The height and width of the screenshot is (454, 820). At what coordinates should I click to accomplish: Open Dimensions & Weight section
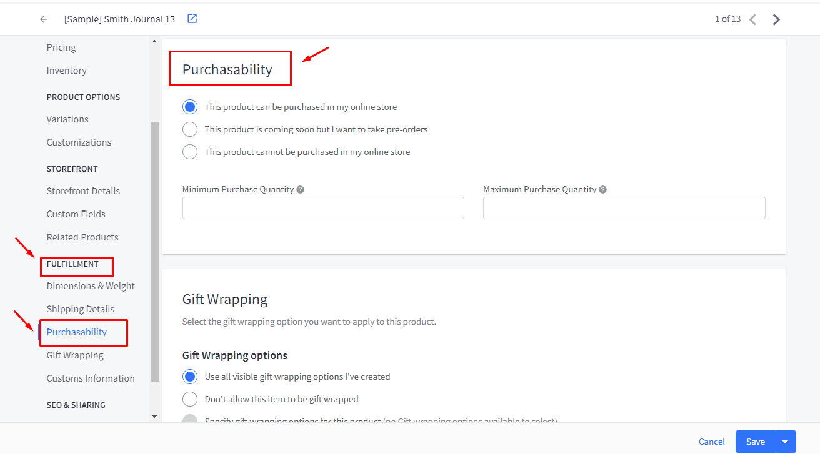coord(91,286)
